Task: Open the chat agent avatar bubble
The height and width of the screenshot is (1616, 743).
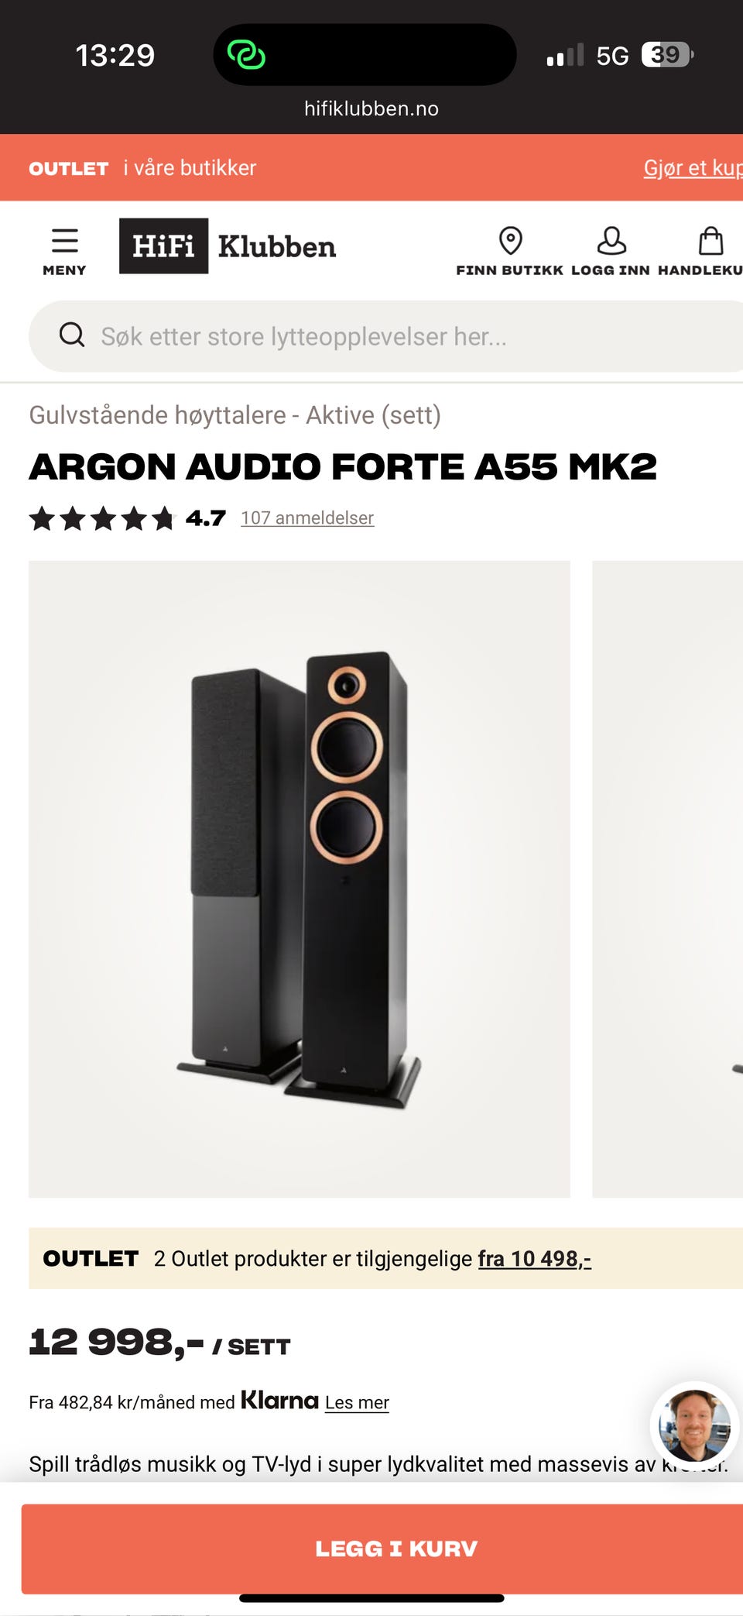Action: pyautogui.click(x=694, y=1425)
